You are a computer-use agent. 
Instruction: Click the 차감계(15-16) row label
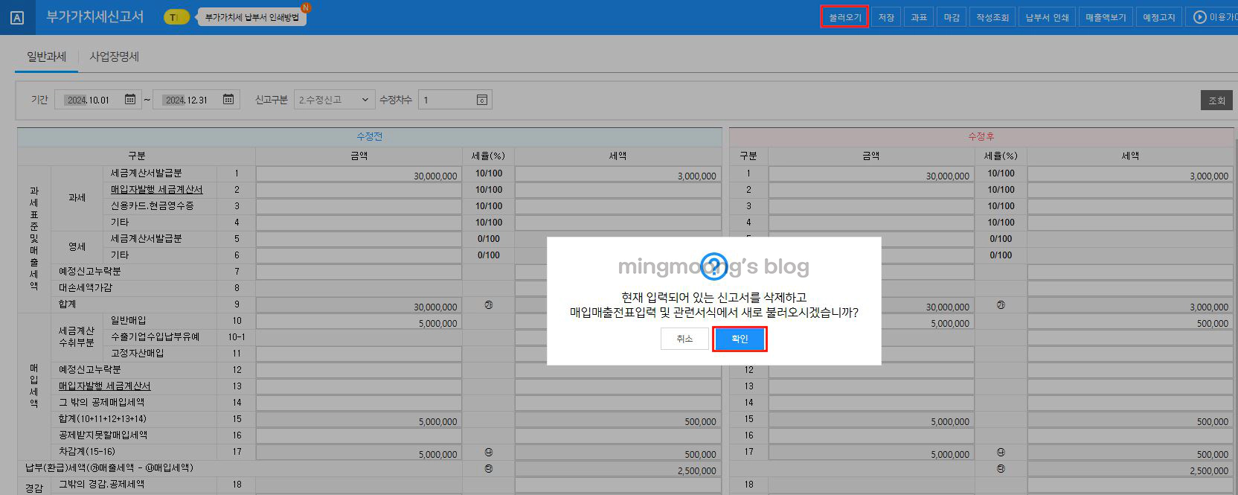click(x=87, y=452)
